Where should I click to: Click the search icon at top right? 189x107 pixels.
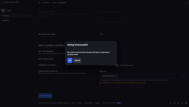(187, 2)
